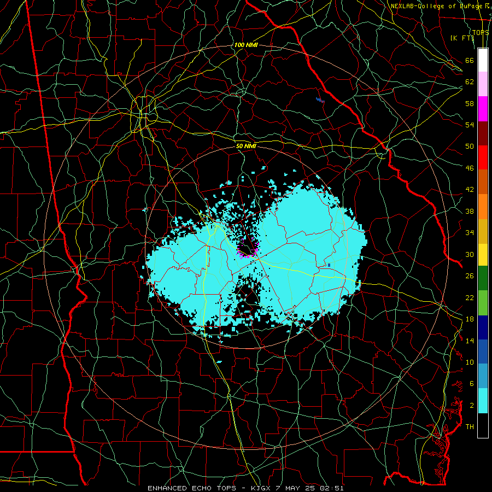
Task: Click the 'NEXLAB-College of DuPage' header text
Action: pos(436,6)
